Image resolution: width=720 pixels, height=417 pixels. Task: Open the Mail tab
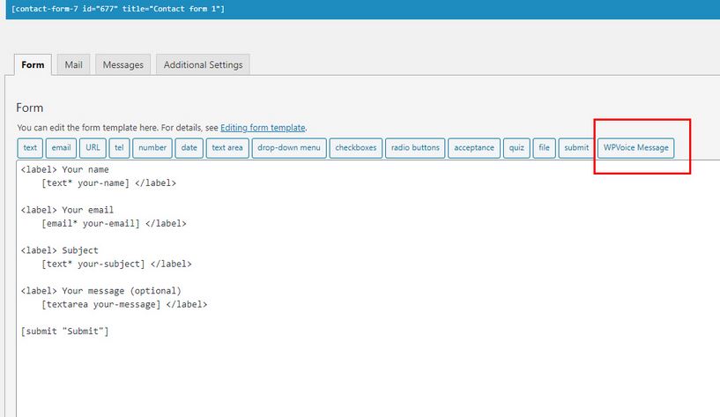(73, 64)
